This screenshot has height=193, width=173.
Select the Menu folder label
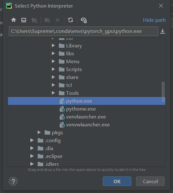(73, 61)
